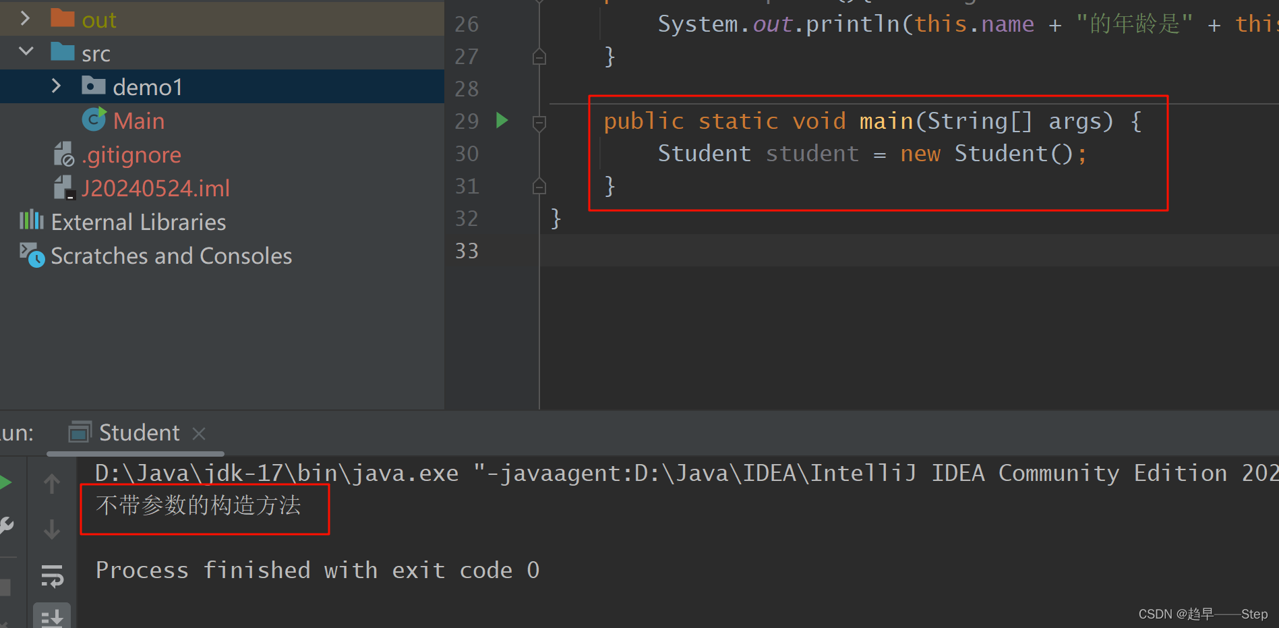Click the 'student' variable on line 30

point(812,154)
